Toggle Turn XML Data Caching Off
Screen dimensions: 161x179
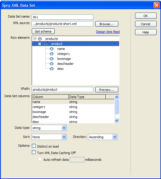click(34, 152)
